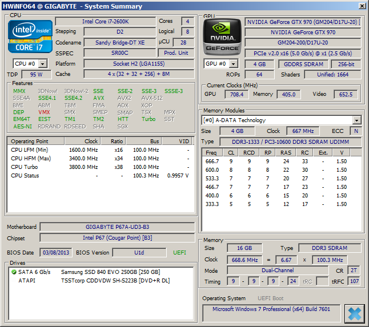Click the Ratio column header

[113, 142]
